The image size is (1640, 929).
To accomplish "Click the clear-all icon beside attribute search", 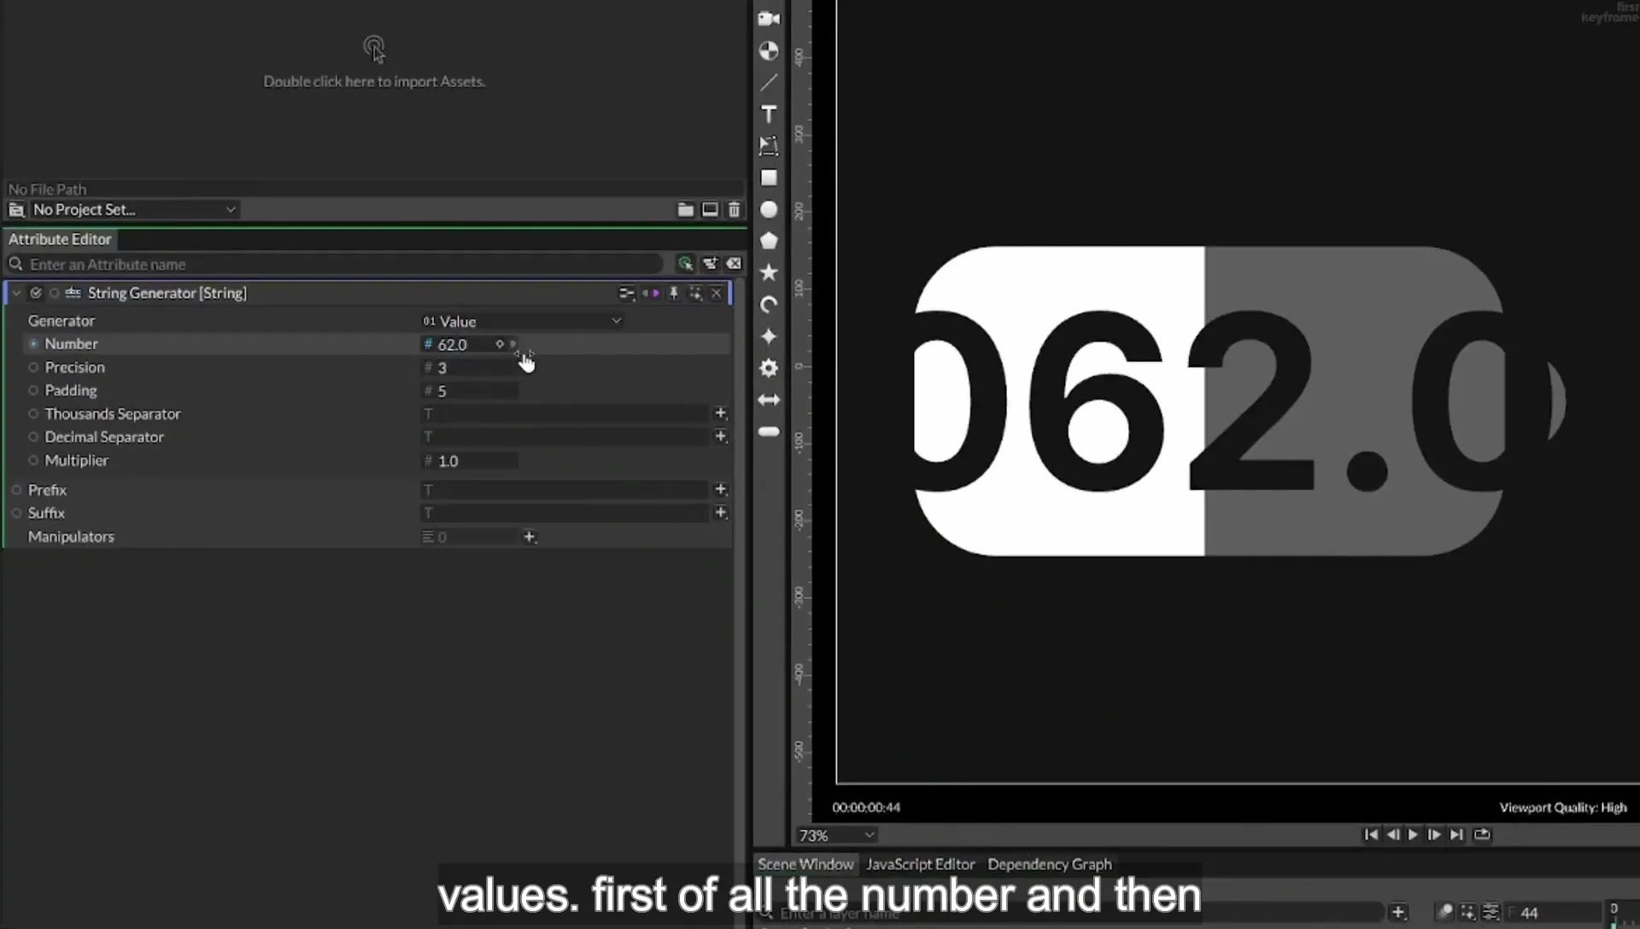I will [734, 264].
